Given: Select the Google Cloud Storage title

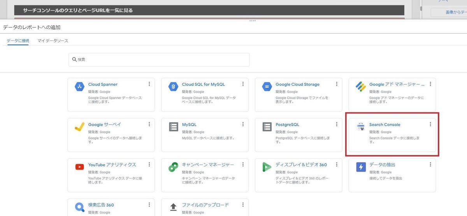Looking at the screenshot, I should coord(297,84).
